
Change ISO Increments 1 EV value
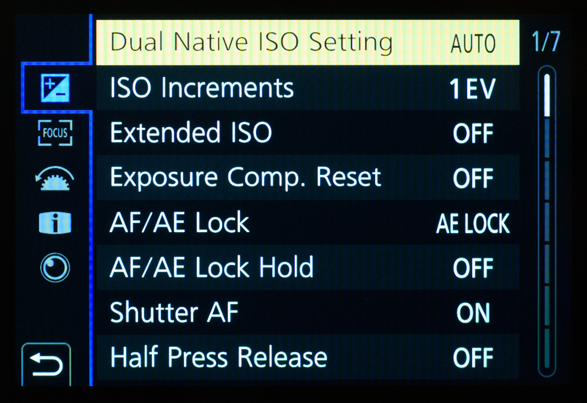pyautogui.click(x=473, y=90)
